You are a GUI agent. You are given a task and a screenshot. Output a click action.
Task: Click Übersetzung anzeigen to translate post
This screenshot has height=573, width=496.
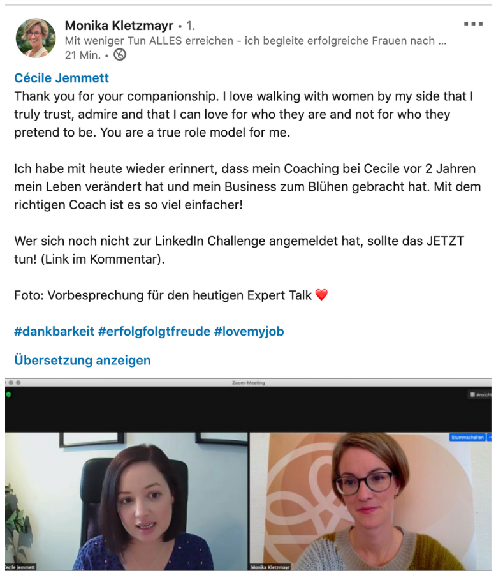[82, 361]
